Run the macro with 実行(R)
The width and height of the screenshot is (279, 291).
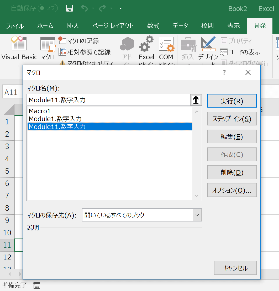click(232, 101)
